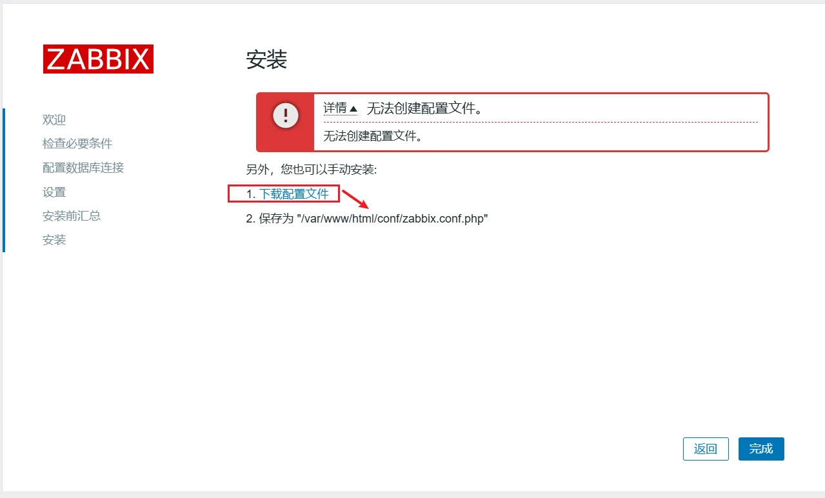Click the 完成 button

click(x=761, y=449)
